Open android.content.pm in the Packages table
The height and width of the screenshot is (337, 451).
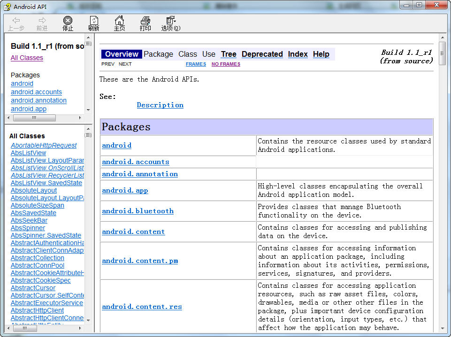tap(140, 261)
